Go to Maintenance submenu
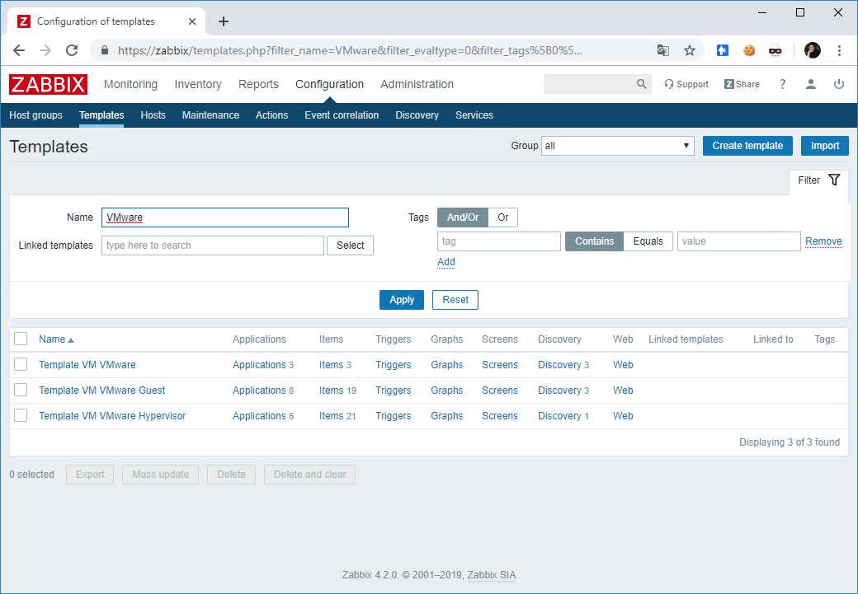 (x=210, y=115)
